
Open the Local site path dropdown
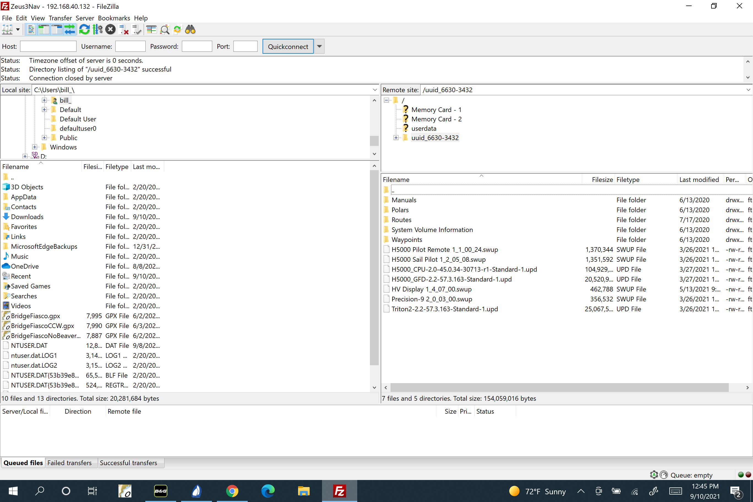click(x=375, y=90)
